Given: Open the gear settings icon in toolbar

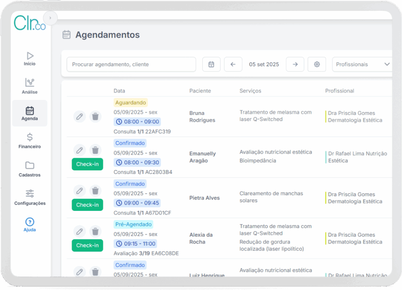Looking at the screenshot, I should click(317, 64).
